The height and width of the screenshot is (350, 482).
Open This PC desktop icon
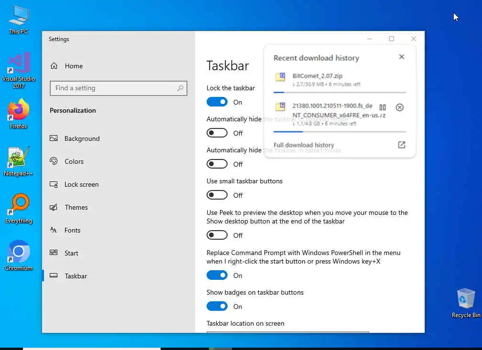(19, 20)
